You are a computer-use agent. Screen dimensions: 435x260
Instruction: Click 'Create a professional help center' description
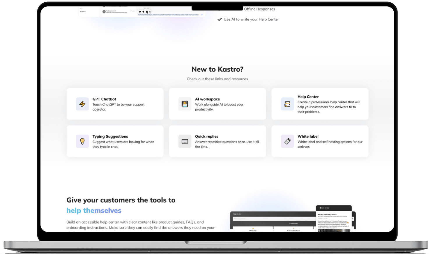[329, 107]
